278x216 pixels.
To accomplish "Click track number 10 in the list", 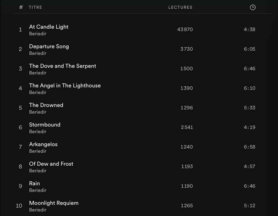I will pos(19,206).
